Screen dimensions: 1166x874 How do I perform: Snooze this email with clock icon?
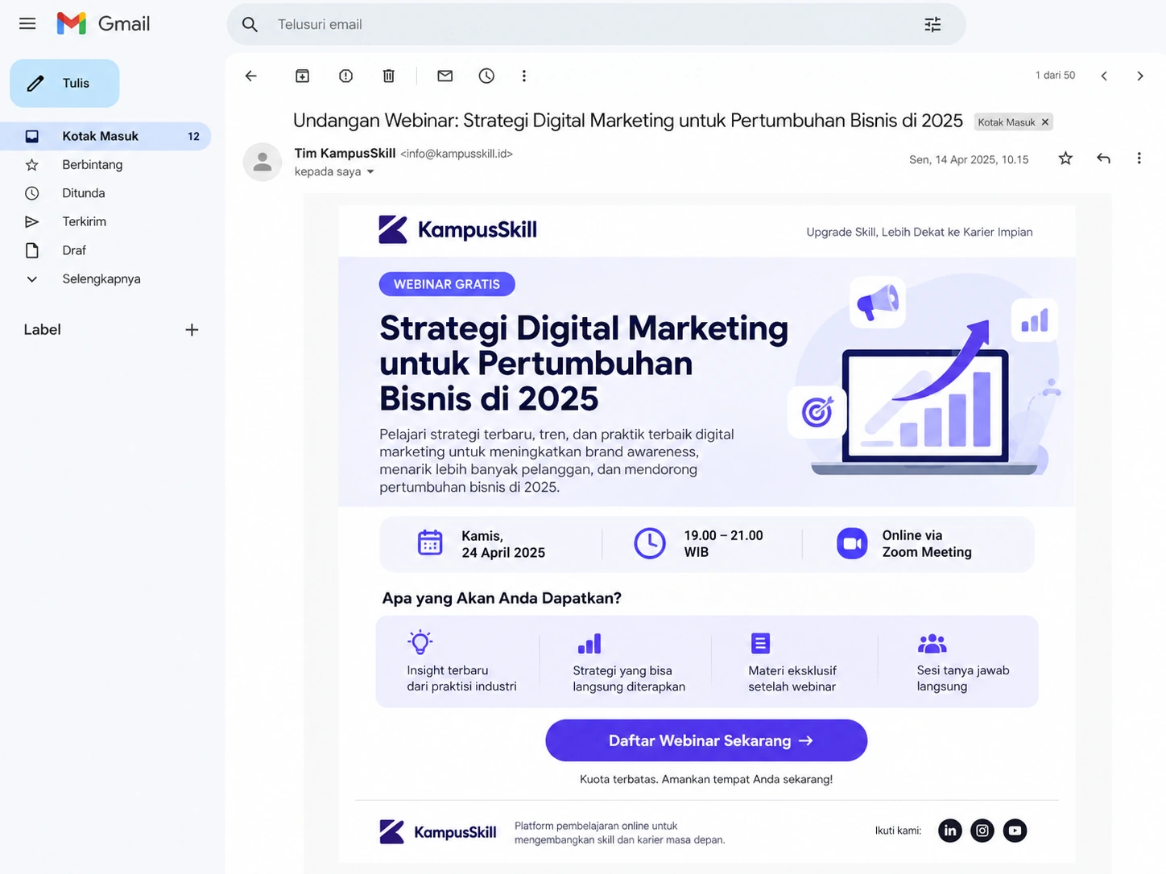(x=486, y=76)
